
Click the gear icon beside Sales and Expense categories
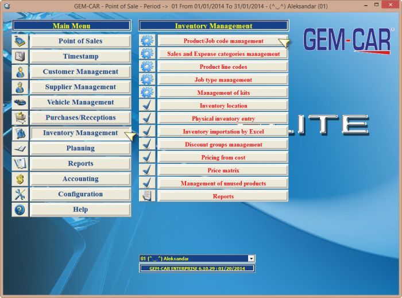pos(147,53)
